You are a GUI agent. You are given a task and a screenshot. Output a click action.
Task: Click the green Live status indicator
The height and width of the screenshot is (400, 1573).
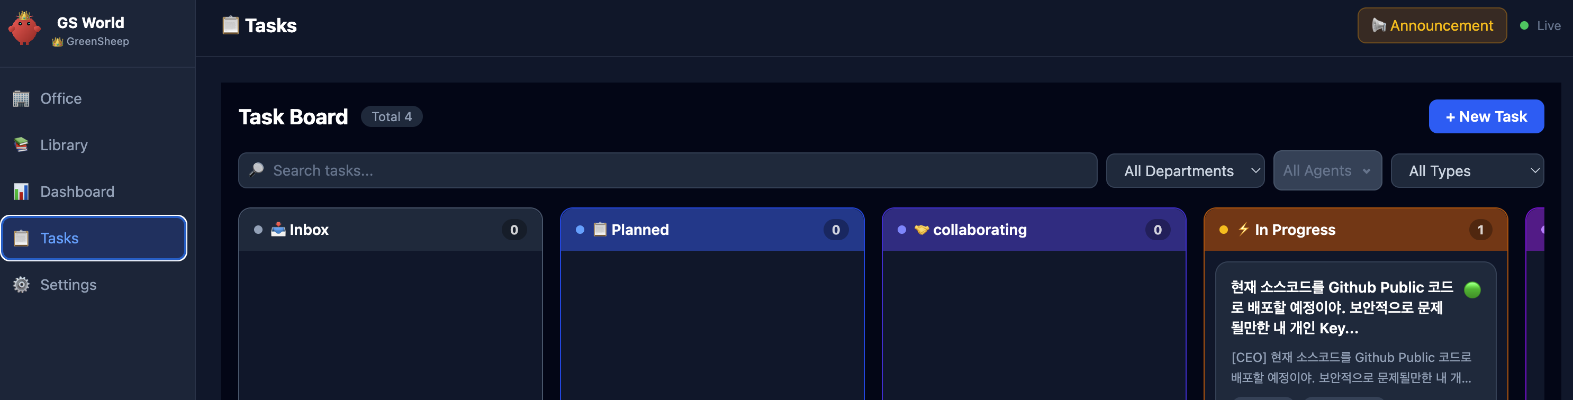(1524, 25)
